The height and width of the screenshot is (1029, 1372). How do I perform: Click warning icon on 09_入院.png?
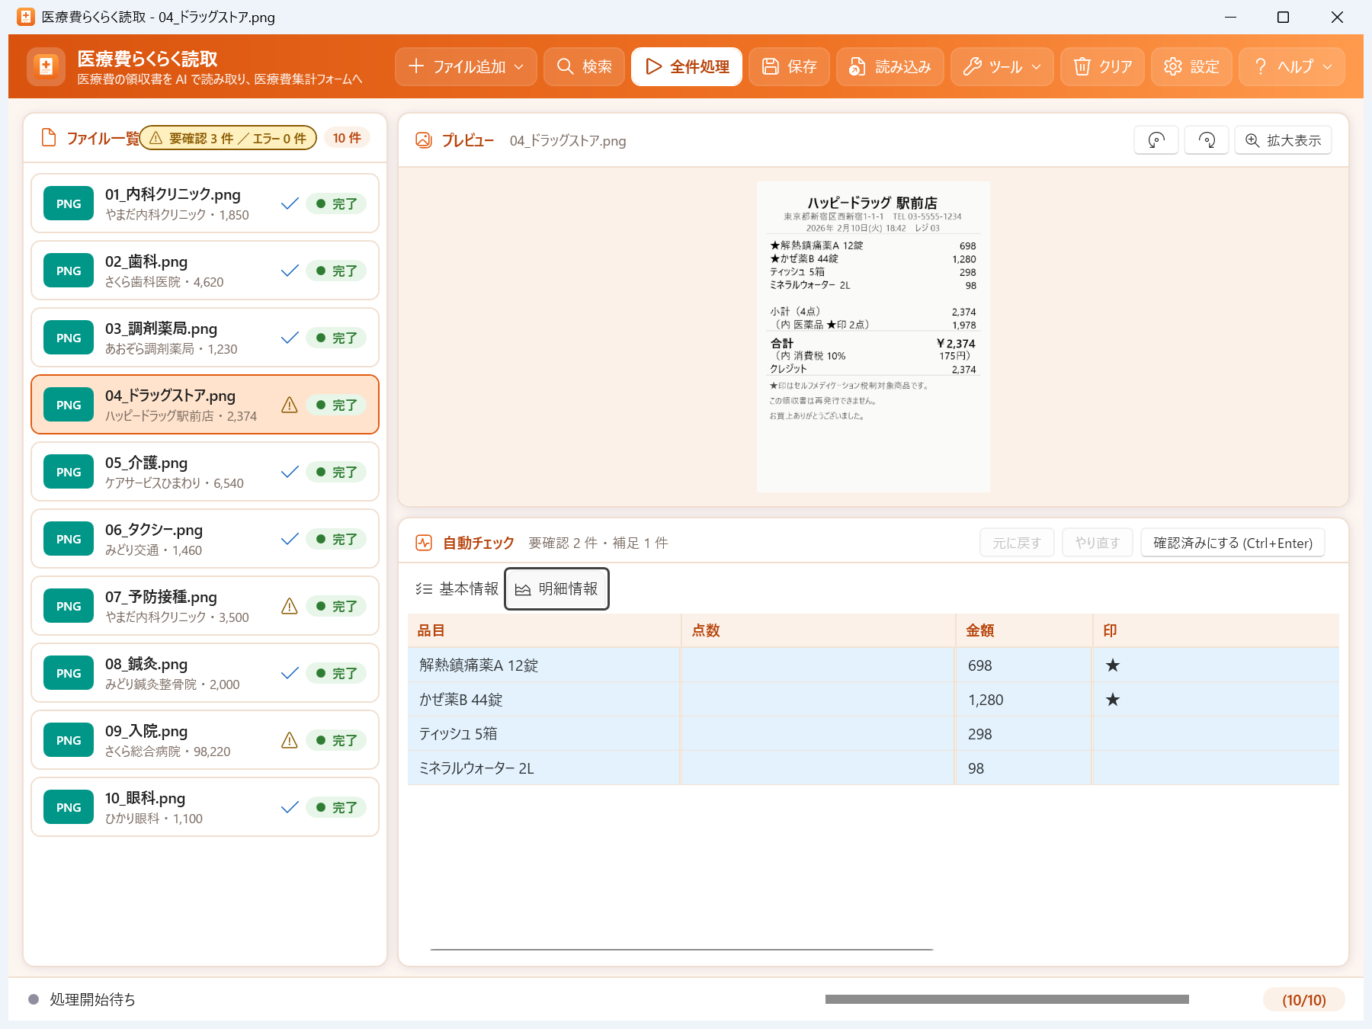click(290, 740)
